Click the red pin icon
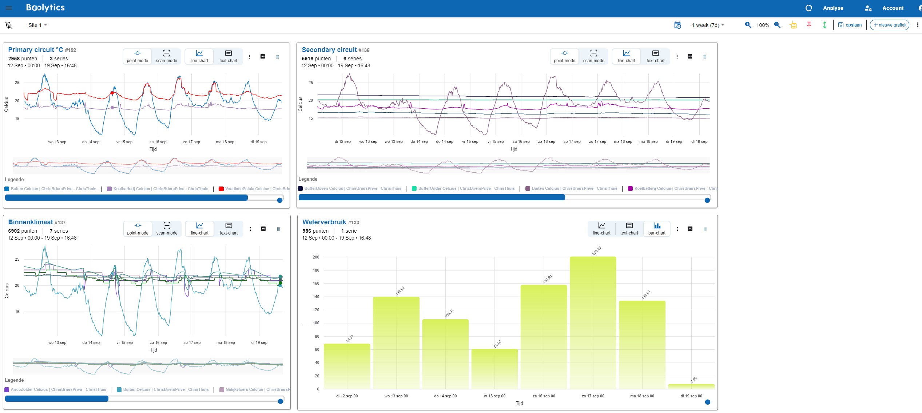 [809, 25]
